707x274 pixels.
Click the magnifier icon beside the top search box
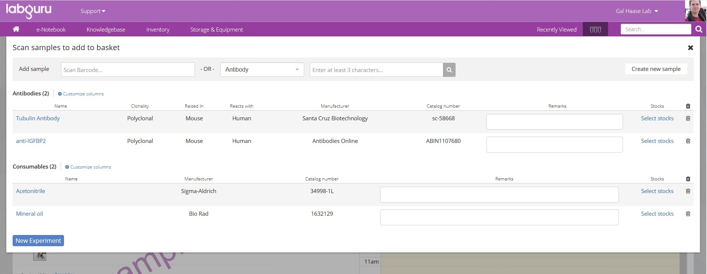(x=699, y=29)
